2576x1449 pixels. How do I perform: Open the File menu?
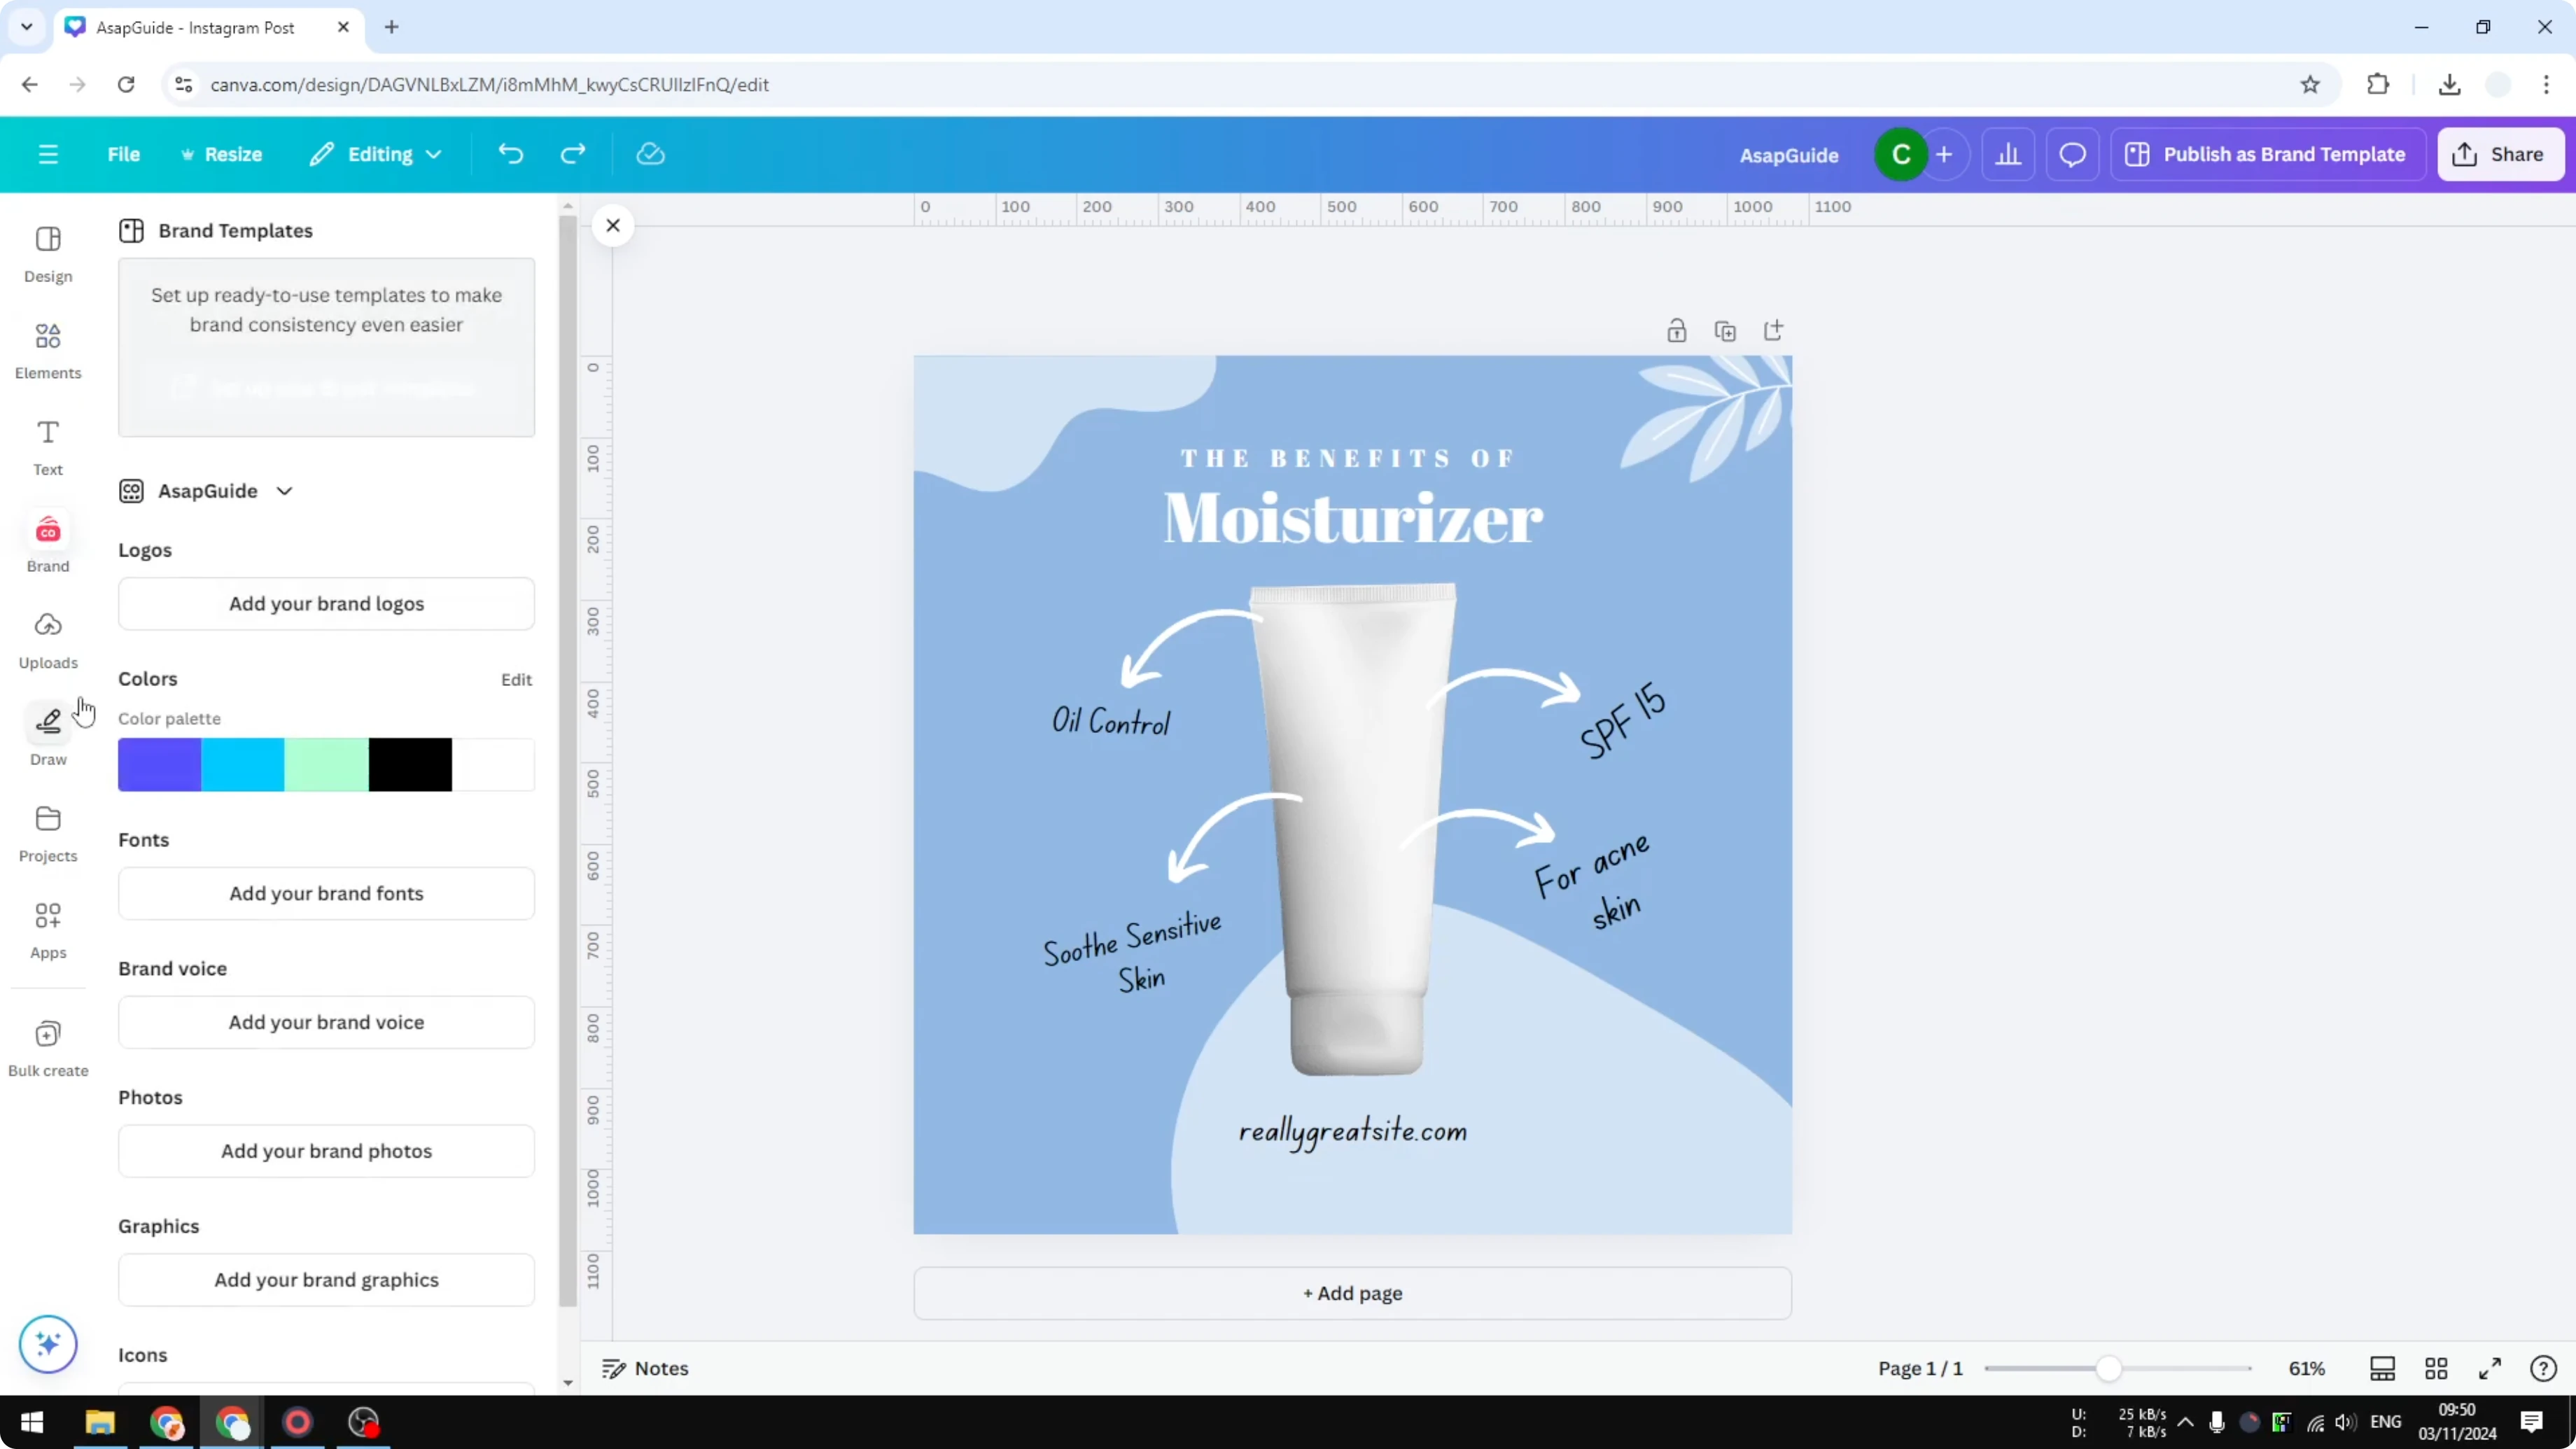124,154
